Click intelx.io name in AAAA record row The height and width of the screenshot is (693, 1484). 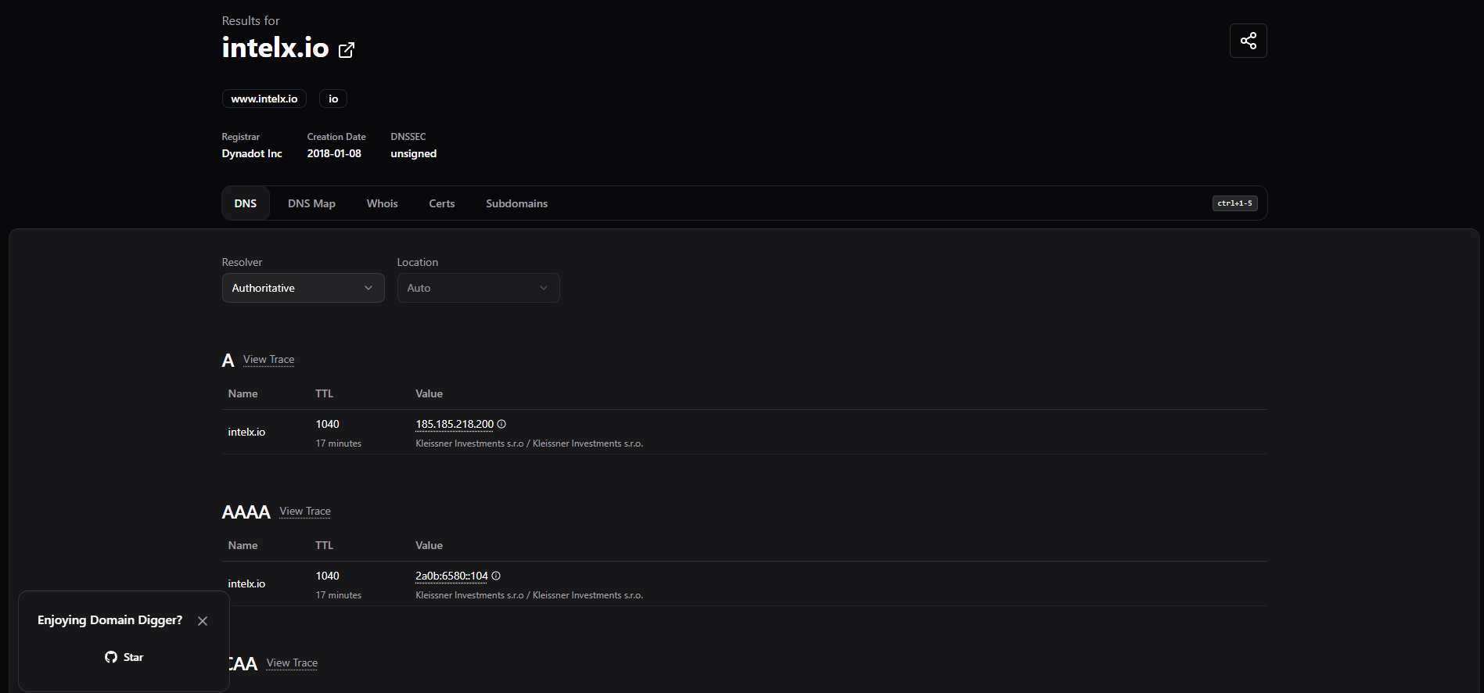click(246, 583)
